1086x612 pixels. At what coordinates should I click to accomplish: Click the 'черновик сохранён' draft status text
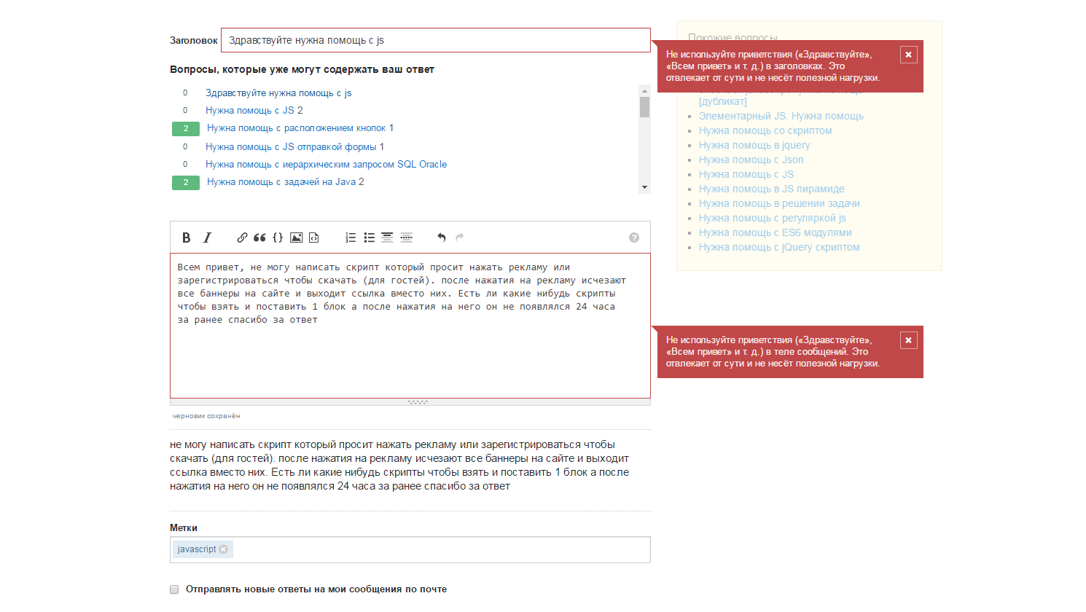pos(206,416)
